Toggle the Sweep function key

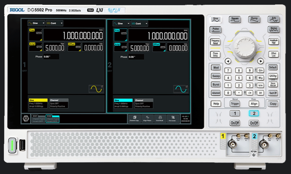pyautogui.click(x=216, y=76)
